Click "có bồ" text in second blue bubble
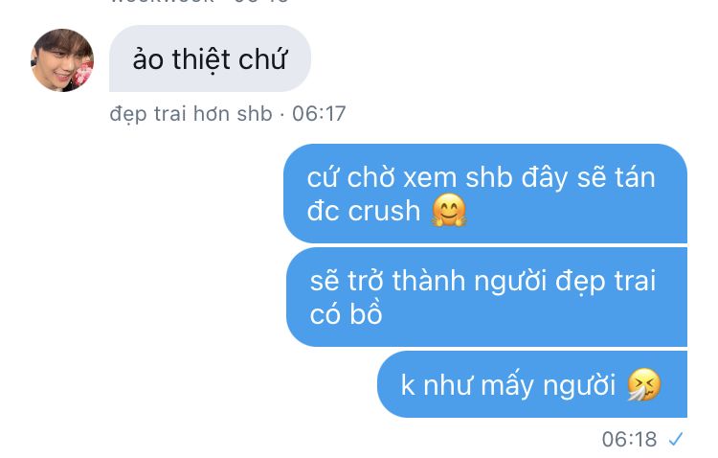This screenshot has width=718, height=458. (347, 313)
